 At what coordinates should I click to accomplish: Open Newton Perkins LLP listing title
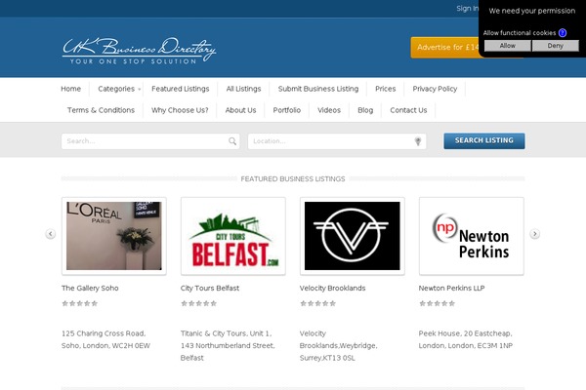coord(451,289)
